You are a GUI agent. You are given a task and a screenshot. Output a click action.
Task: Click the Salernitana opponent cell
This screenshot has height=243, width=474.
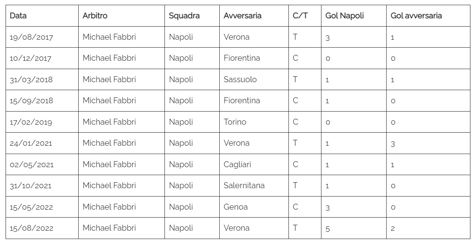coord(244,185)
